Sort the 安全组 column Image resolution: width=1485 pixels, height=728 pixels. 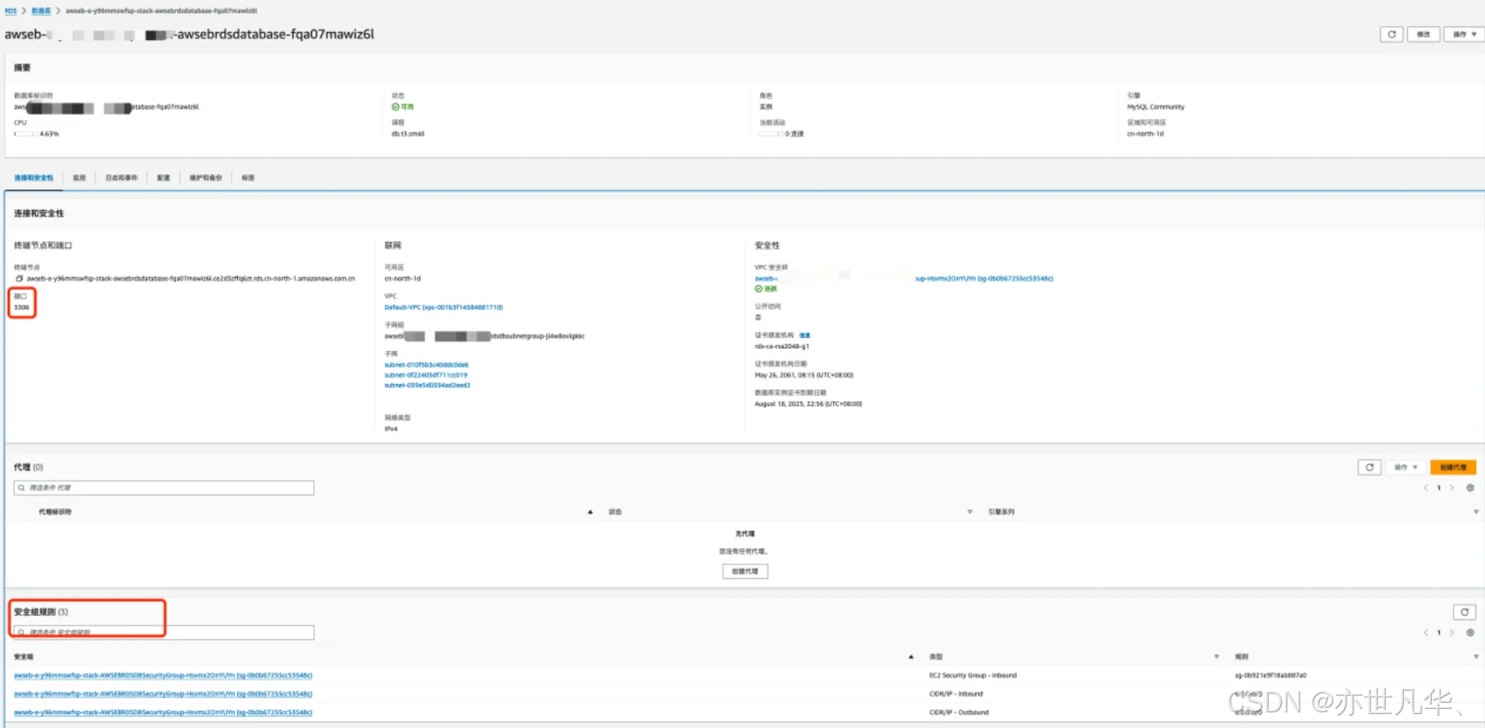(x=911, y=657)
